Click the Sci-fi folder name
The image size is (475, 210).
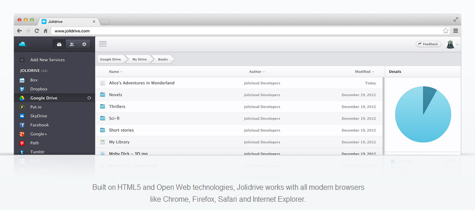[114, 118]
